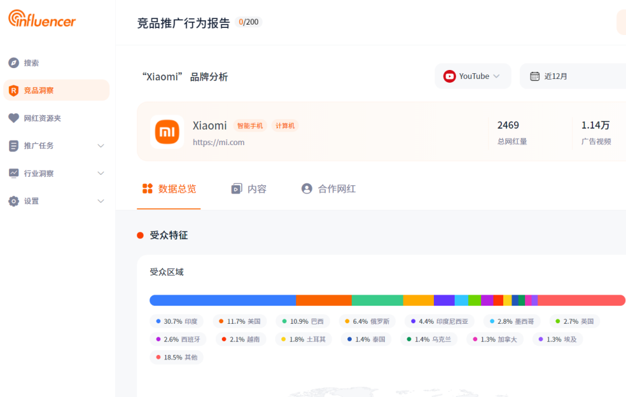Click the 内容 video icon
Image resolution: width=626 pixels, height=397 pixels.
tap(237, 188)
